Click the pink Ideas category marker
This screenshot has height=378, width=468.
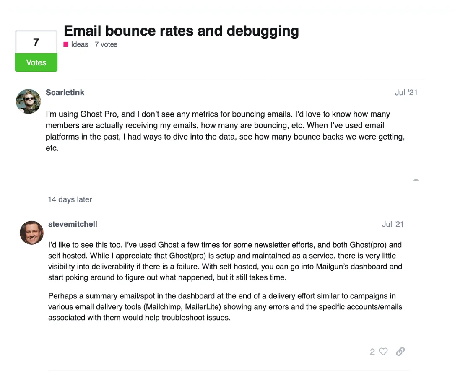(x=66, y=44)
